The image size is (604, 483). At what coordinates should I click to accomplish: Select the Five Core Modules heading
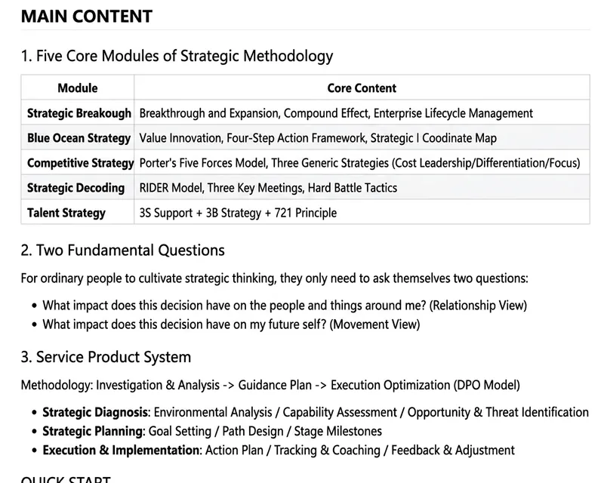pyautogui.click(x=177, y=56)
